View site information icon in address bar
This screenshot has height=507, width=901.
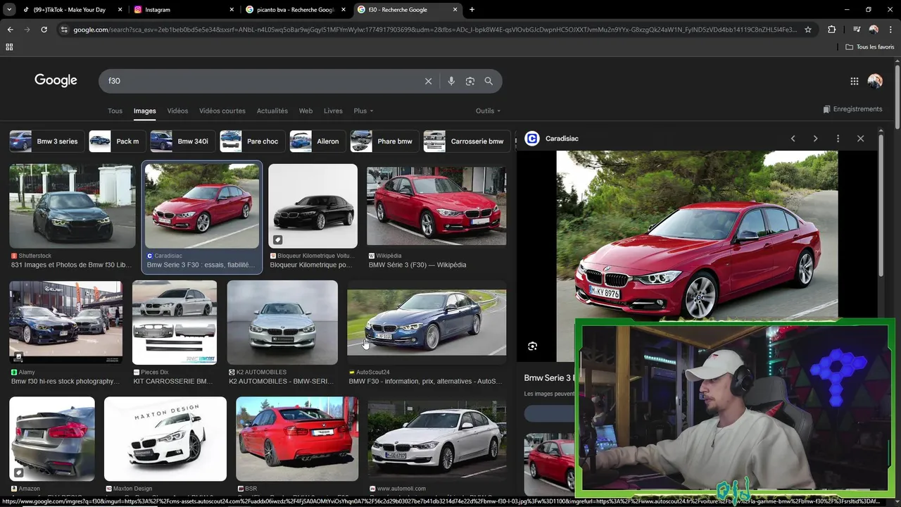point(64,30)
